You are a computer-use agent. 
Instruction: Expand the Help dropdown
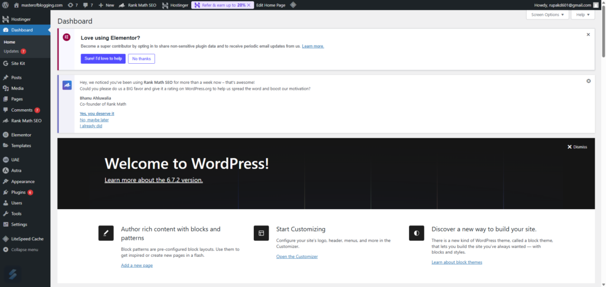pos(583,15)
